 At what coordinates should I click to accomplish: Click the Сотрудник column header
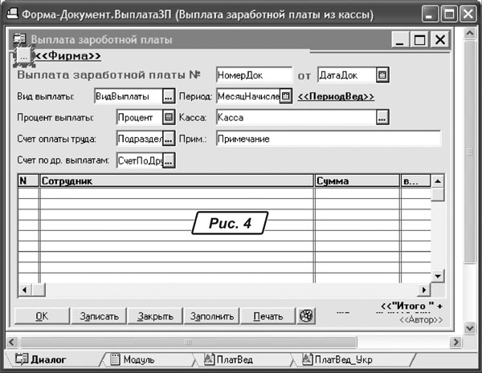[176, 182]
